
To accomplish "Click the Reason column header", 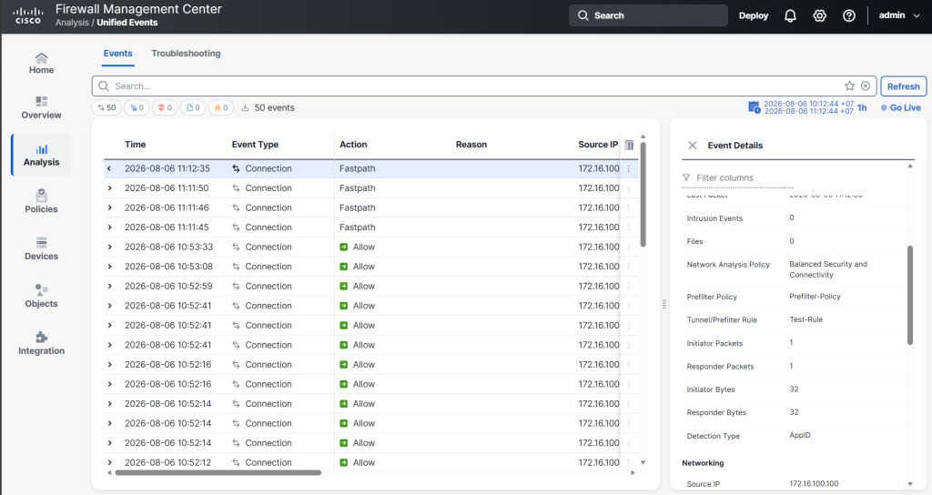I will coord(471,145).
